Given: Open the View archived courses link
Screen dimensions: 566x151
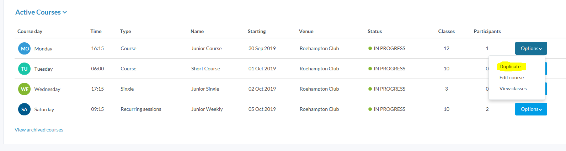Looking at the screenshot, I should pyautogui.click(x=39, y=130).
